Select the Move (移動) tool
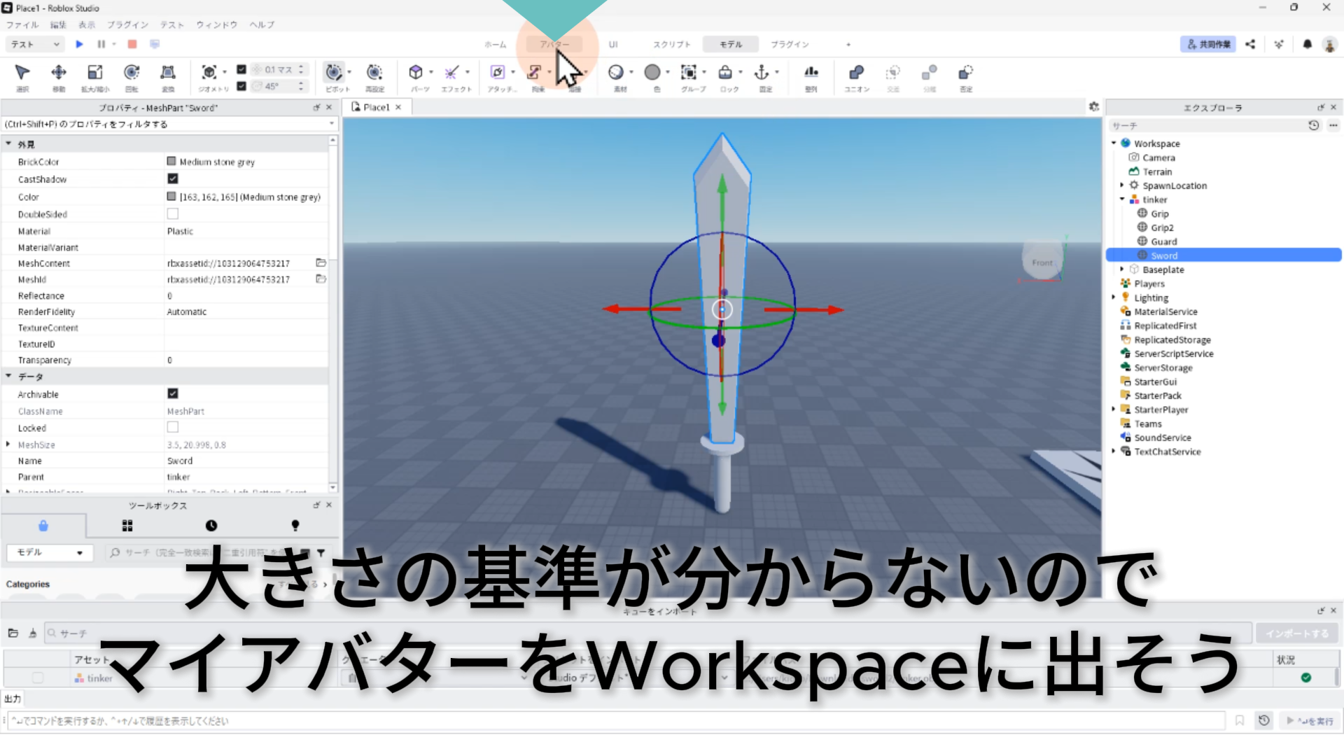 tap(59, 73)
